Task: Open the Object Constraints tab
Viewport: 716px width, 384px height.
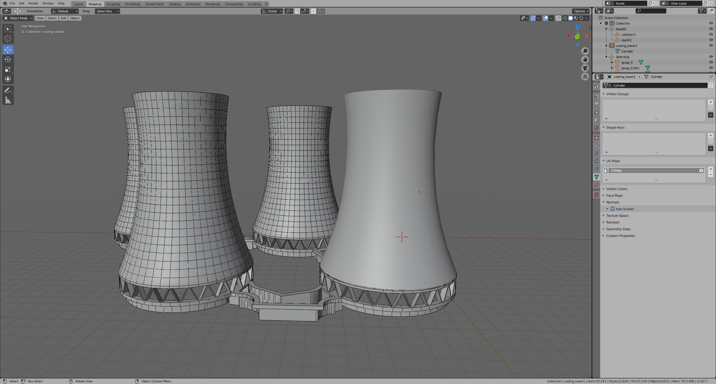Action: click(x=597, y=169)
